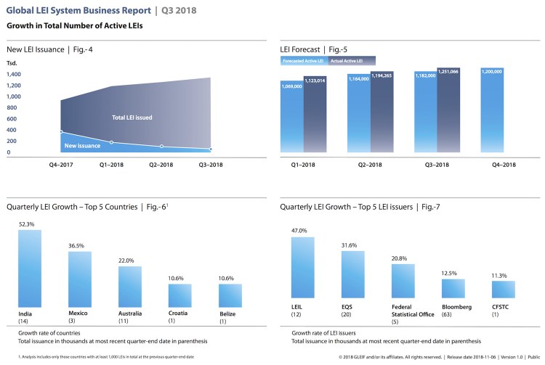Select the Q1-2018 forecasted bar of 1,069,000
545x365 pixels.
291,116
